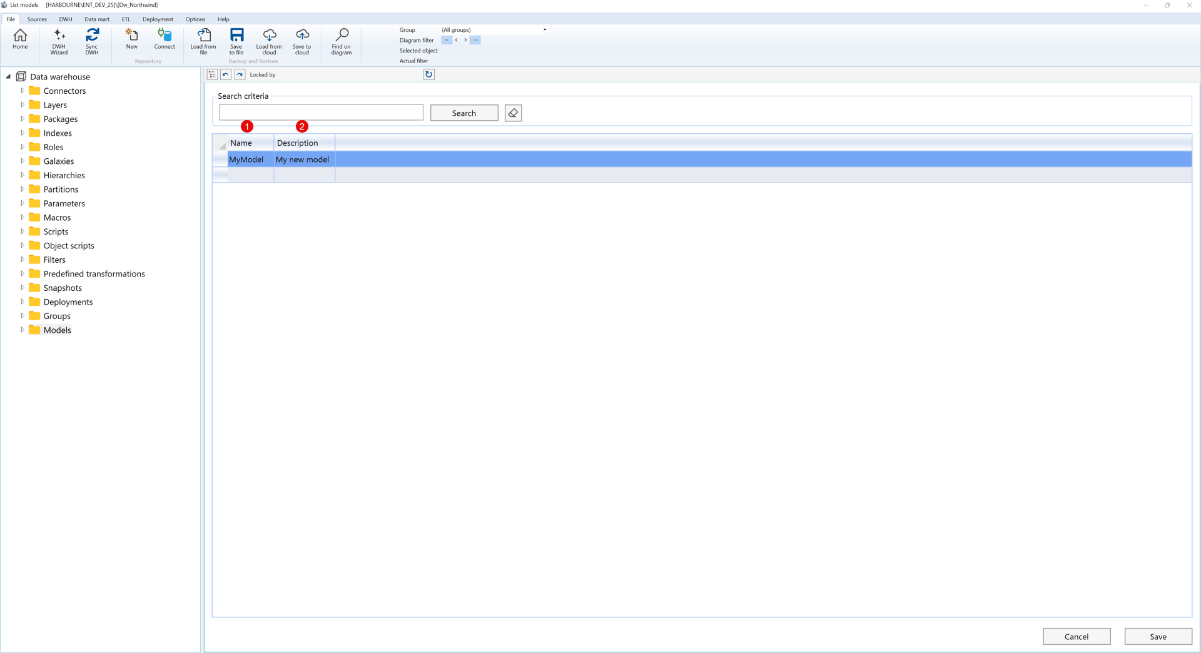Expand the Connectors folder
The height and width of the screenshot is (653, 1201).
point(23,90)
